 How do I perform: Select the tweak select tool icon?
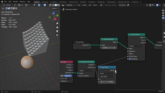tap(3, 8)
